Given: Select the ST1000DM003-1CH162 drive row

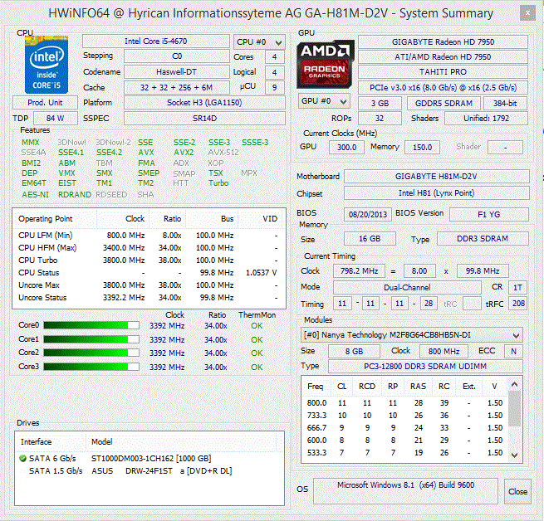Looking at the screenshot, I should click(x=149, y=458).
